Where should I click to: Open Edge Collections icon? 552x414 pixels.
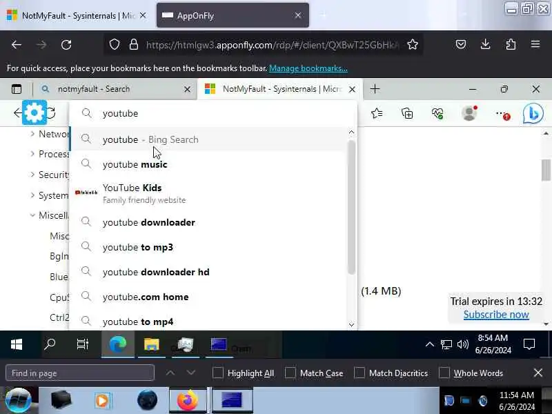click(407, 113)
